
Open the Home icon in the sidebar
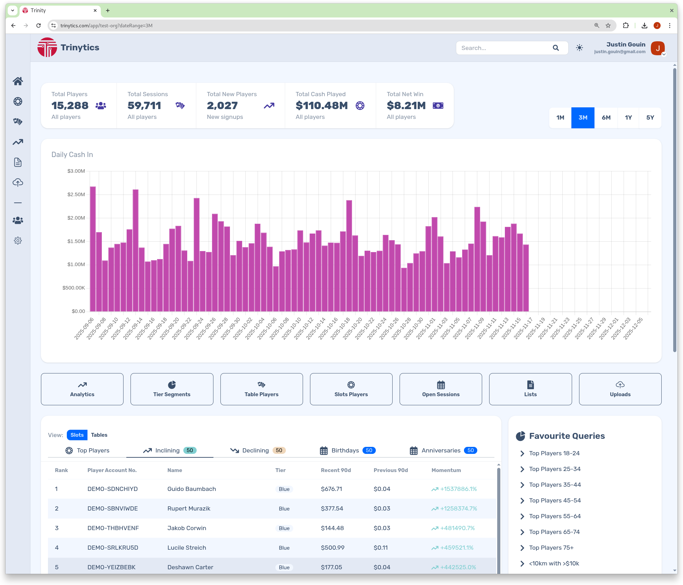click(18, 81)
